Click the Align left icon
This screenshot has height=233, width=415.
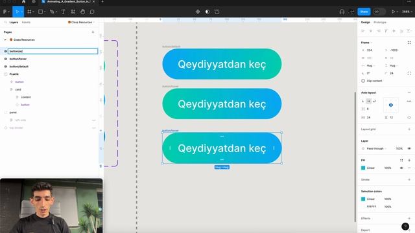point(363,31)
